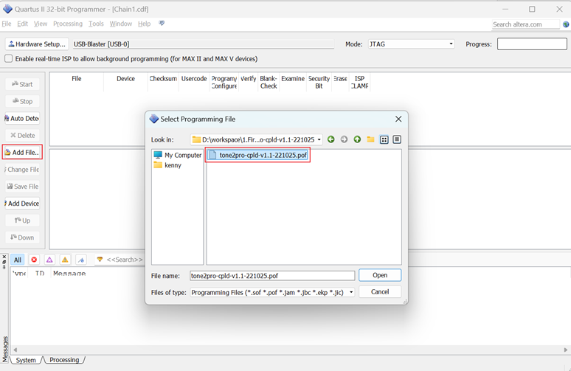Run Auto Detect for devices

click(x=22, y=118)
